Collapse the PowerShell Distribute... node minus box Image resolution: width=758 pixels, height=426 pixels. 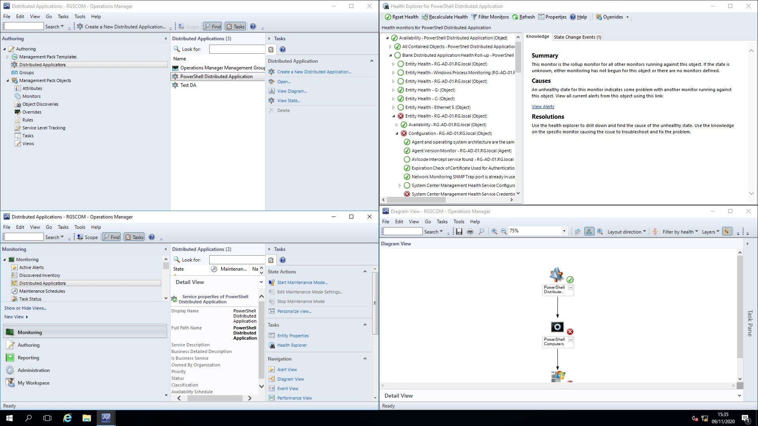(570, 288)
